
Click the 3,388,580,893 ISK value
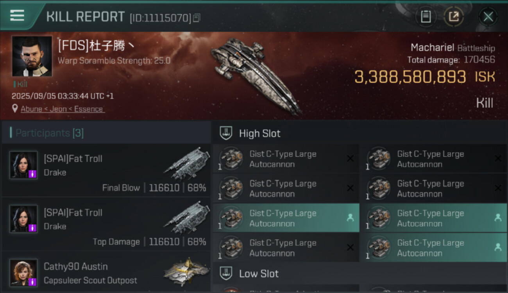click(410, 77)
